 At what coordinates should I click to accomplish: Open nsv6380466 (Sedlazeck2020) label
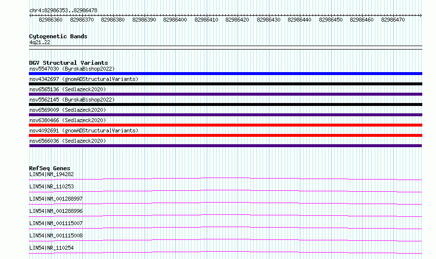68,120
